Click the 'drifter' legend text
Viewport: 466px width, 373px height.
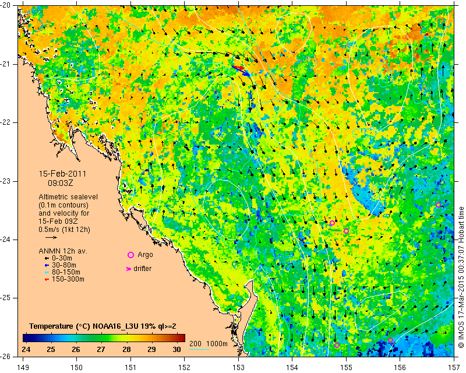coord(142,269)
